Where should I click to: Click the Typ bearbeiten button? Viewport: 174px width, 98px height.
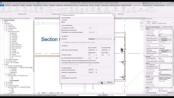(x=169, y=27)
